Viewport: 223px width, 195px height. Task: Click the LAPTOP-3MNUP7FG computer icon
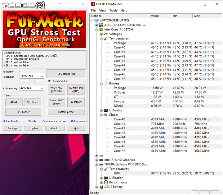tap(96, 21)
